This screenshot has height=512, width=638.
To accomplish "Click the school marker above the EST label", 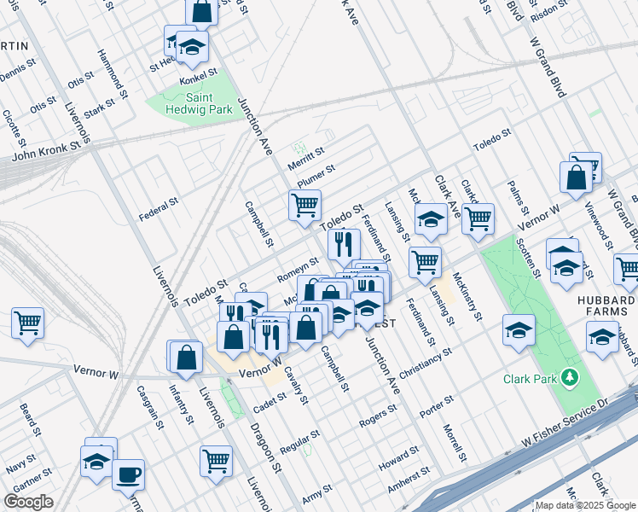I will coord(367,309).
